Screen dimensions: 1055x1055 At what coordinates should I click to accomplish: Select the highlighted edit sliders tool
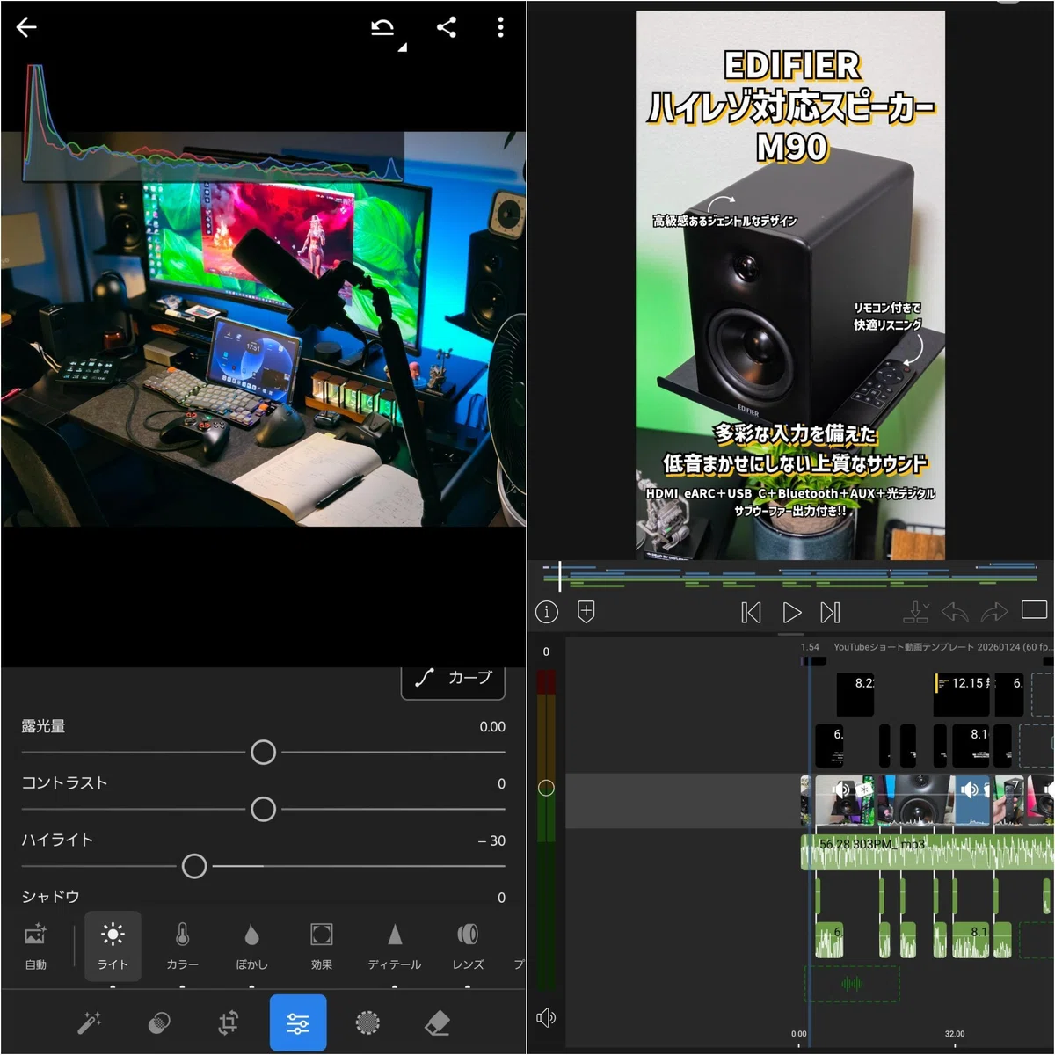click(x=298, y=1022)
